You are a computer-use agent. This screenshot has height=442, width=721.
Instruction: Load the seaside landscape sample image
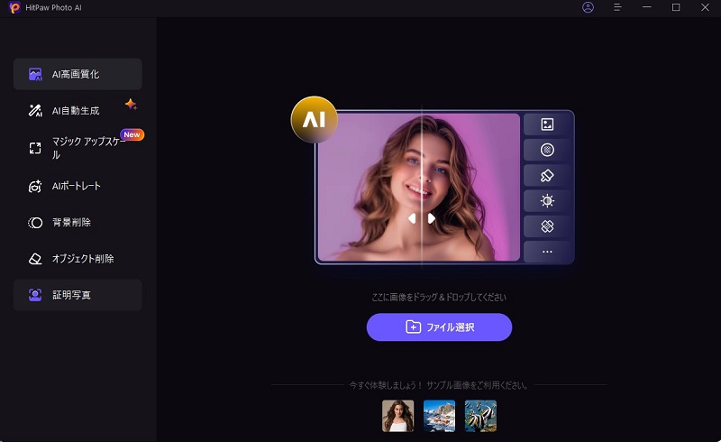pos(439,416)
